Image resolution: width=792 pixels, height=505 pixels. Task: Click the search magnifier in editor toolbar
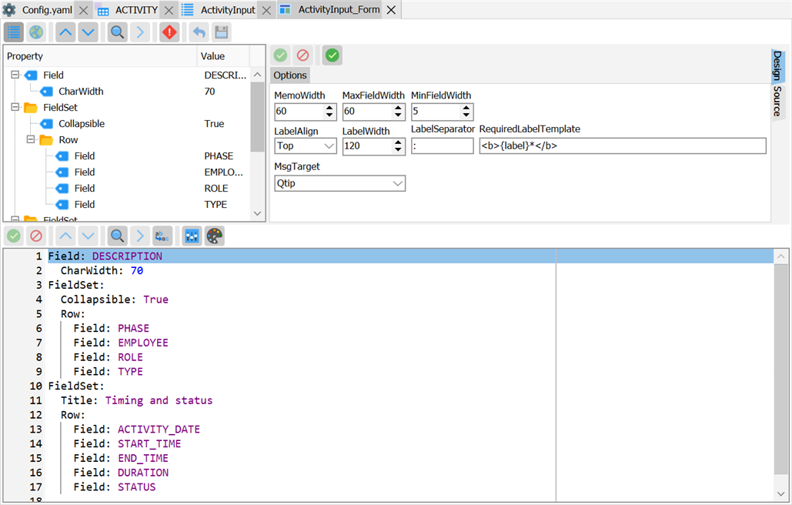click(x=117, y=236)
